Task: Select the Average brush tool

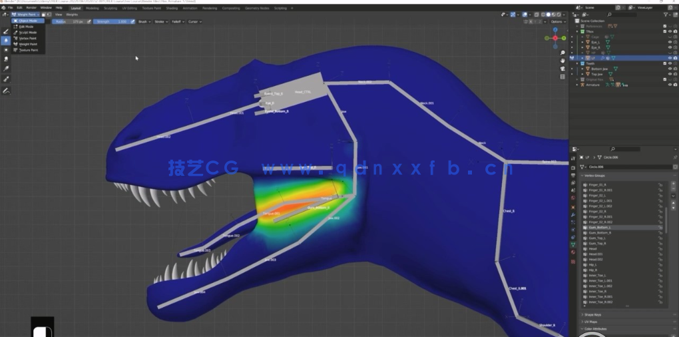Action: coord(5,50)
